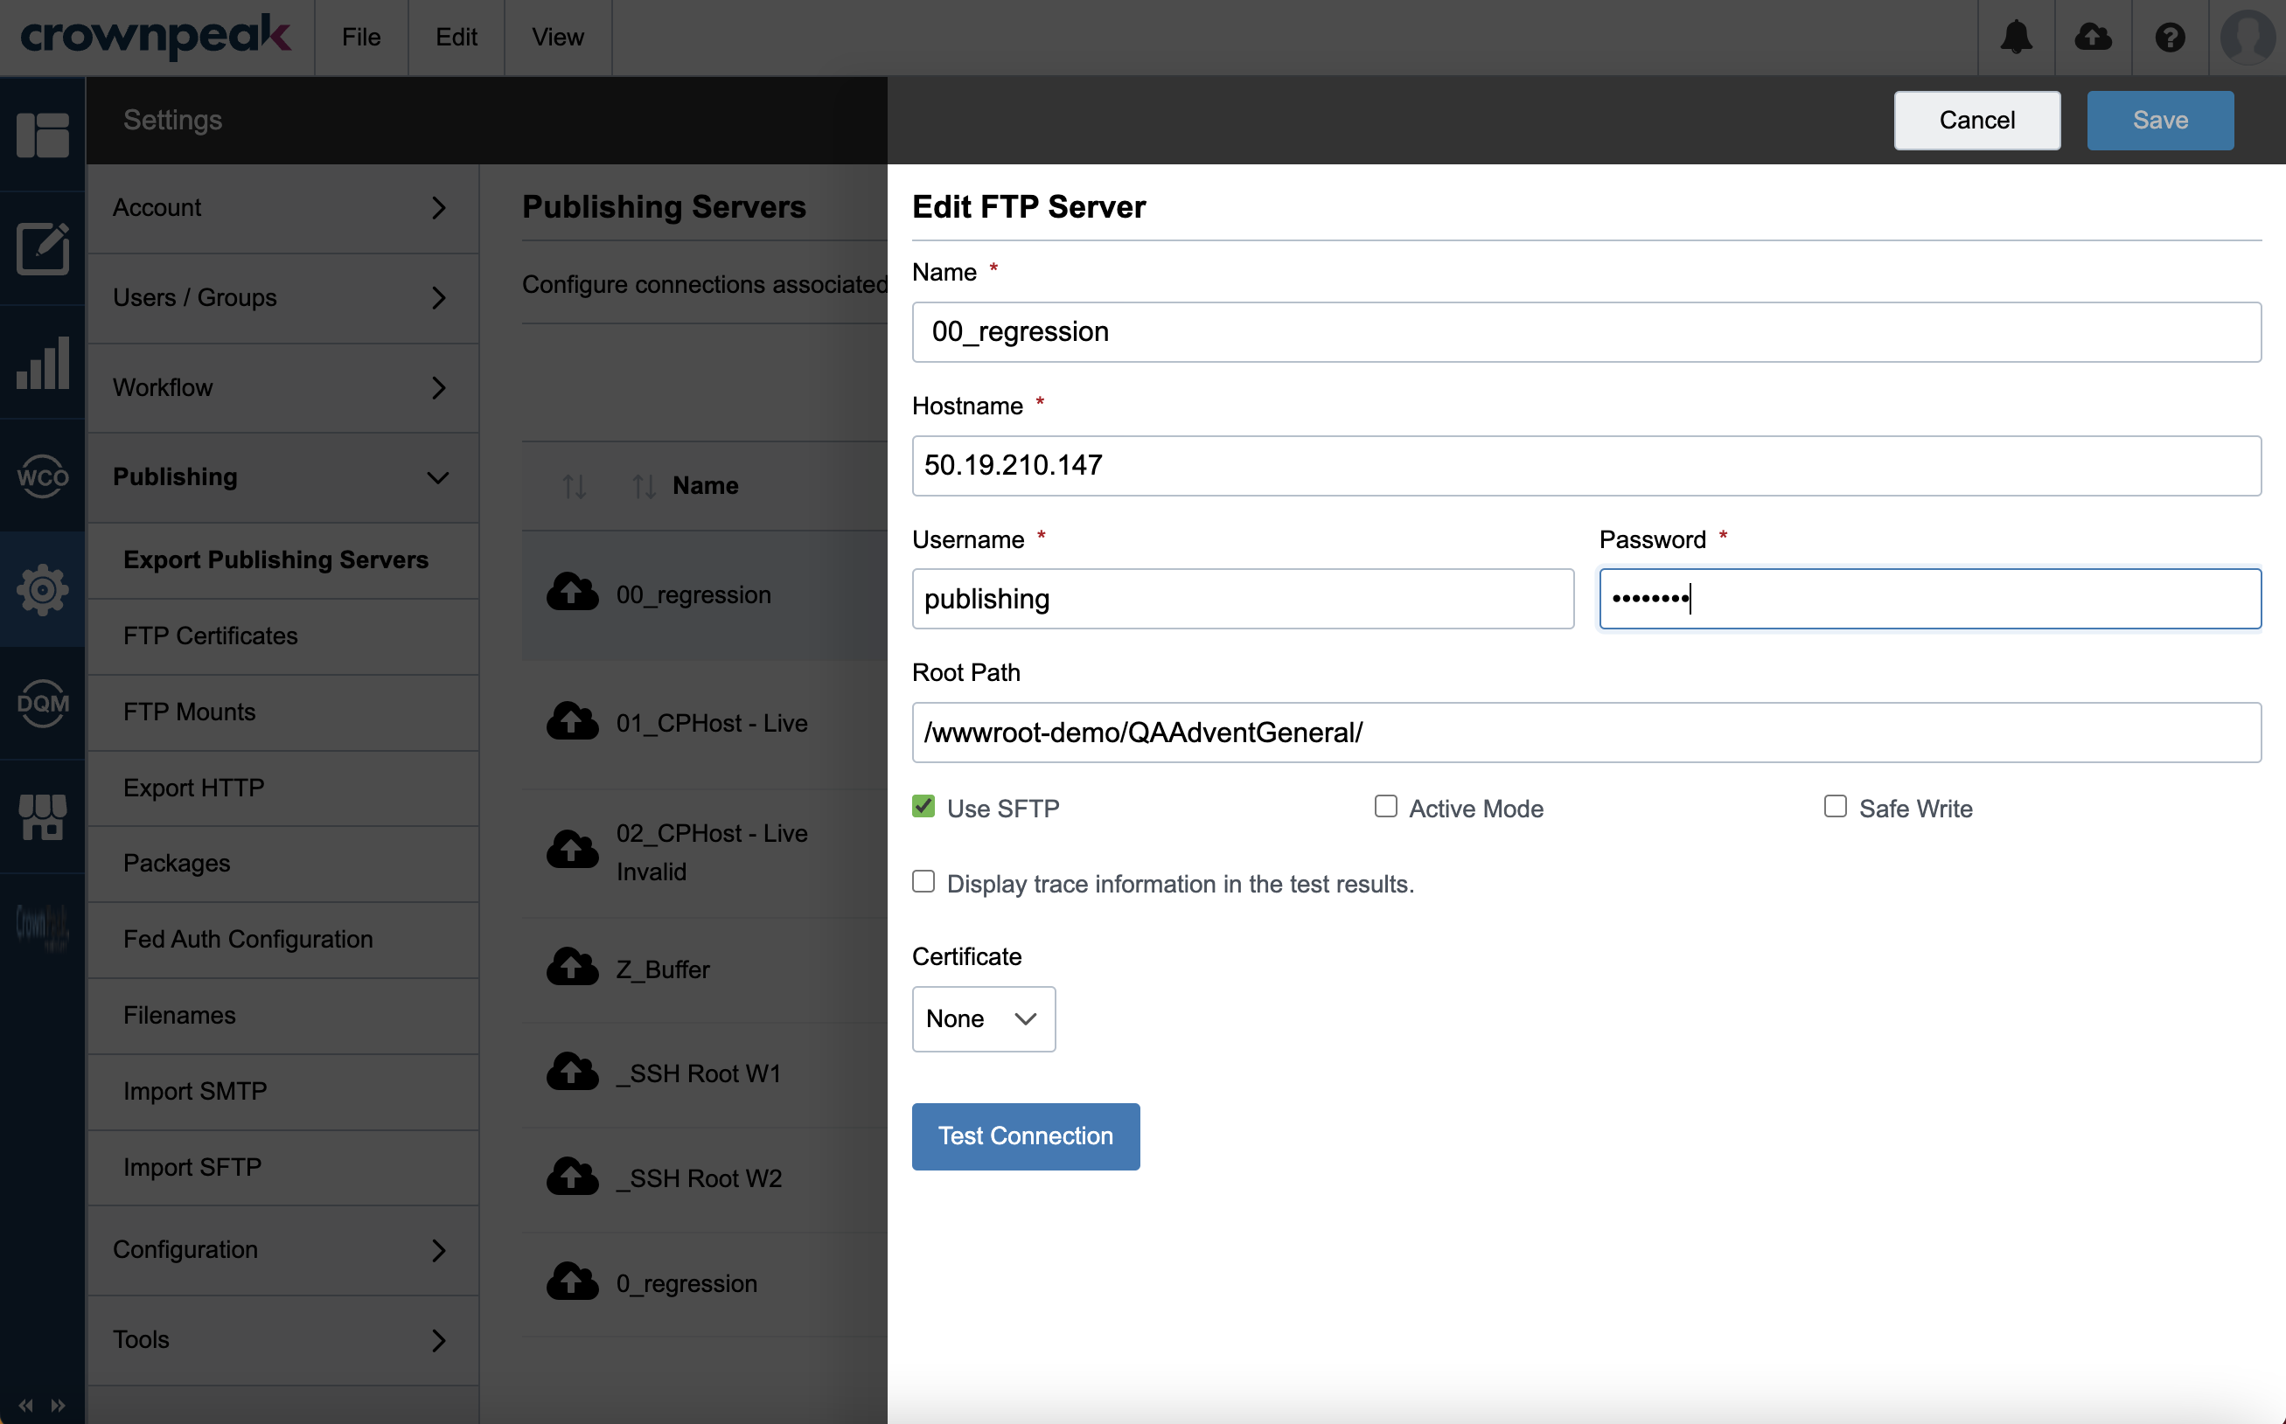The height and width of the screenshot is (1424, 2286).
Task: Select the 02_CPHost - Live Invalid row
Action: coord(705,853)
